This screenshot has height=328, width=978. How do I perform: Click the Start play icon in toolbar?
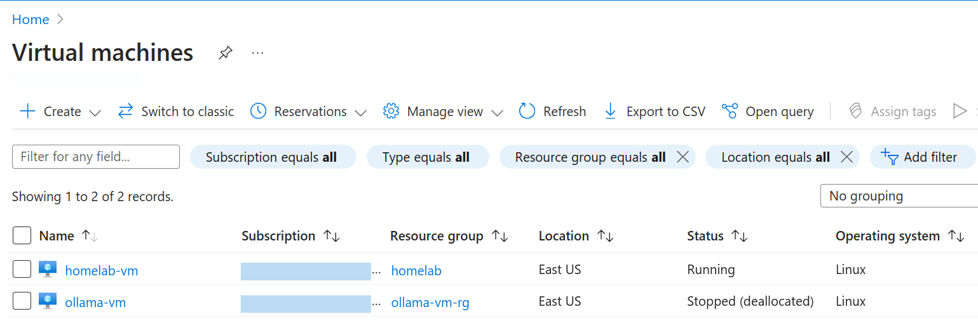960,112
